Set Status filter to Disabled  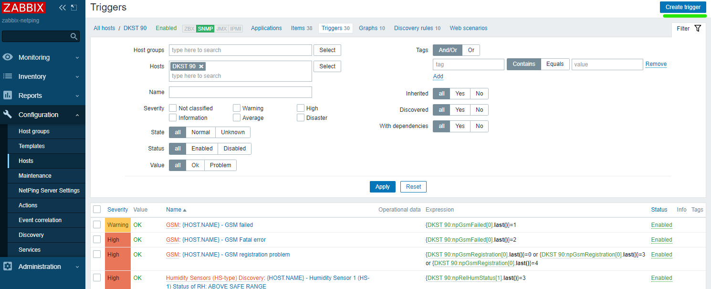(x=235, y=149)
